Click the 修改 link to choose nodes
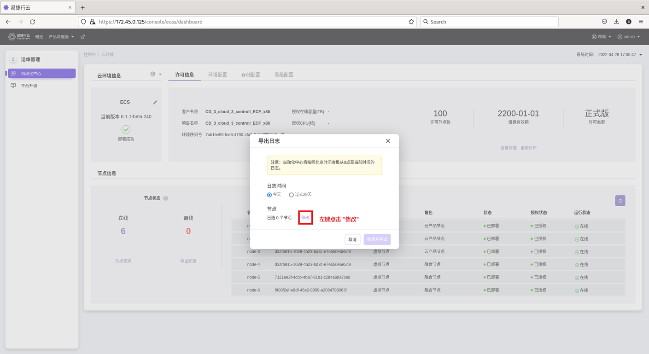This screenshot has height=354, width=649. pos(305,217)
